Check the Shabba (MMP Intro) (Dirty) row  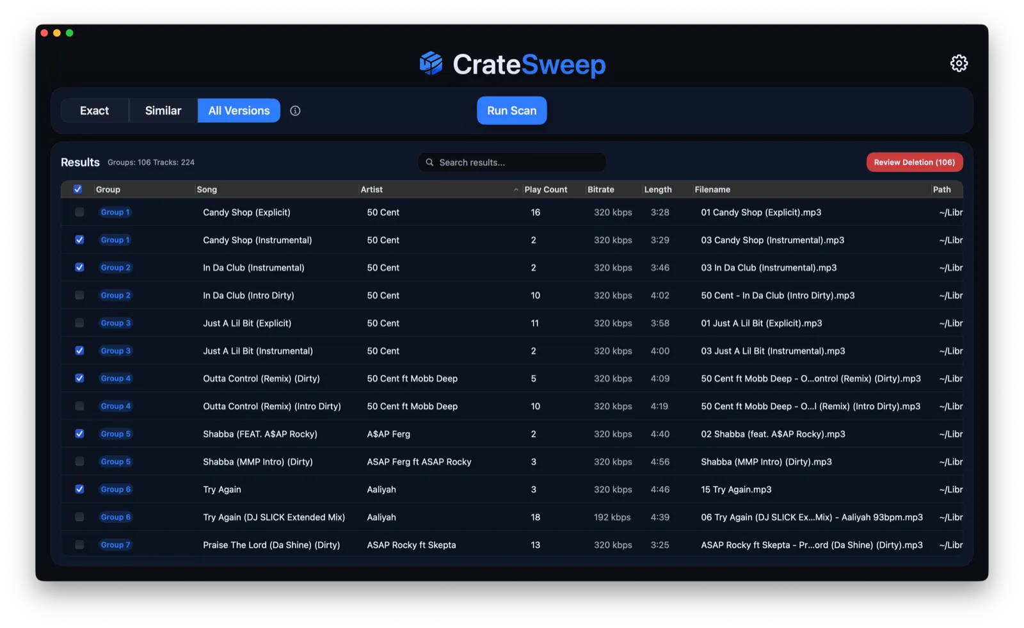point(79,462)
